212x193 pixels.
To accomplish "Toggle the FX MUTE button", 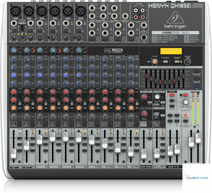I will (x=162, y=124).
